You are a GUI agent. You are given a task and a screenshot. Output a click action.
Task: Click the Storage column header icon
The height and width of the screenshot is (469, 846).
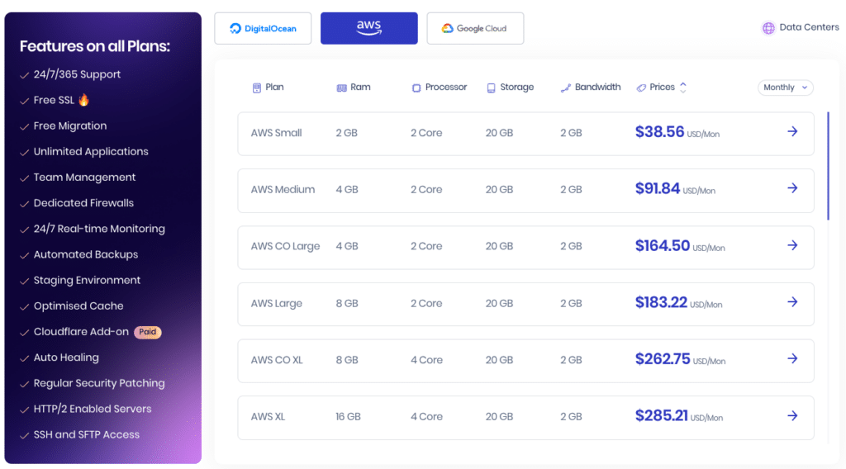[491, 88]
